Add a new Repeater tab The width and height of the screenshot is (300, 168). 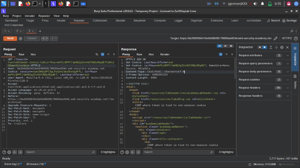click(x=40, y=31)
